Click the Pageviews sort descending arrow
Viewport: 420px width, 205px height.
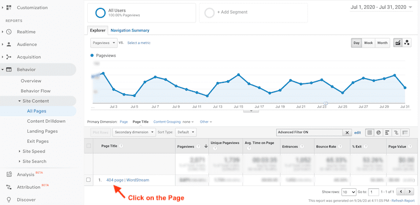206,146
